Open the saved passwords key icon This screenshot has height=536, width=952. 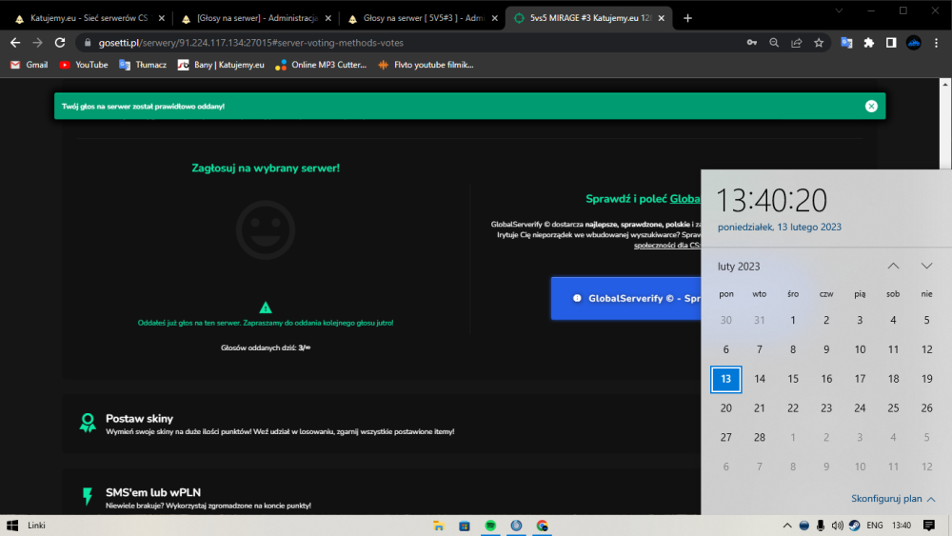[x=752, y=43]
